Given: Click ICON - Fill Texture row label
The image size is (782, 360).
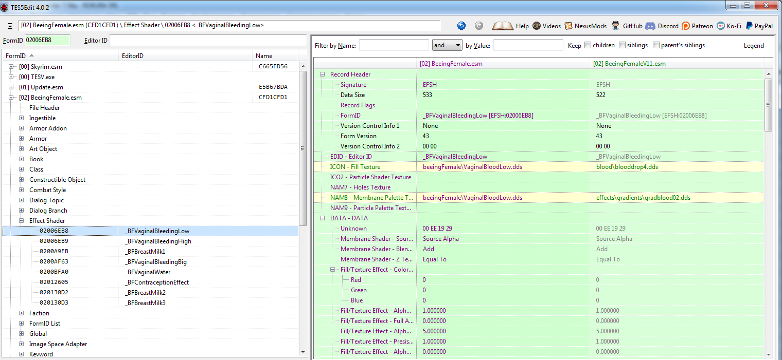Looking at the screenshot, I should [x=356, y=167].
